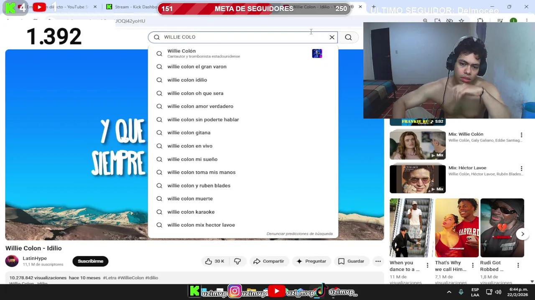Choose suggestion willie colon idilio
This screenshot has width=535, height=300.
click(242, 80)
